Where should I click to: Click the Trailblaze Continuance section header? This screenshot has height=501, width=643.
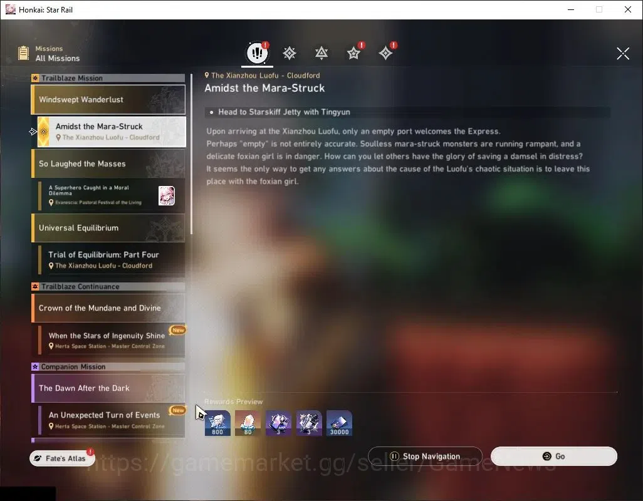108,286
